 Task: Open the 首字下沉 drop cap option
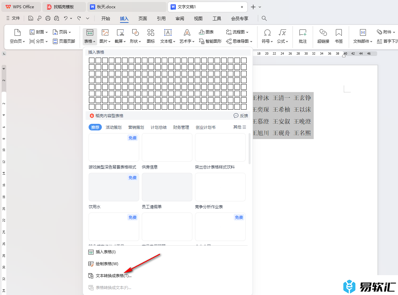click(387, 41)
